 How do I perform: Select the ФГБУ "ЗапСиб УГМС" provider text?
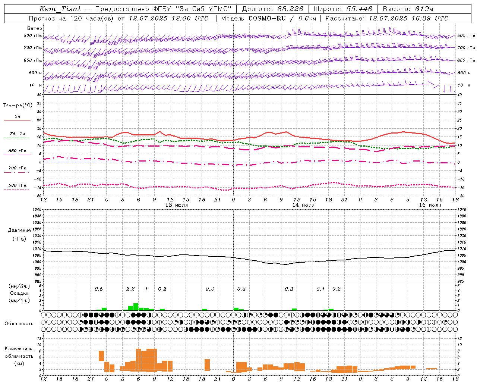click(x=192, y=9)
